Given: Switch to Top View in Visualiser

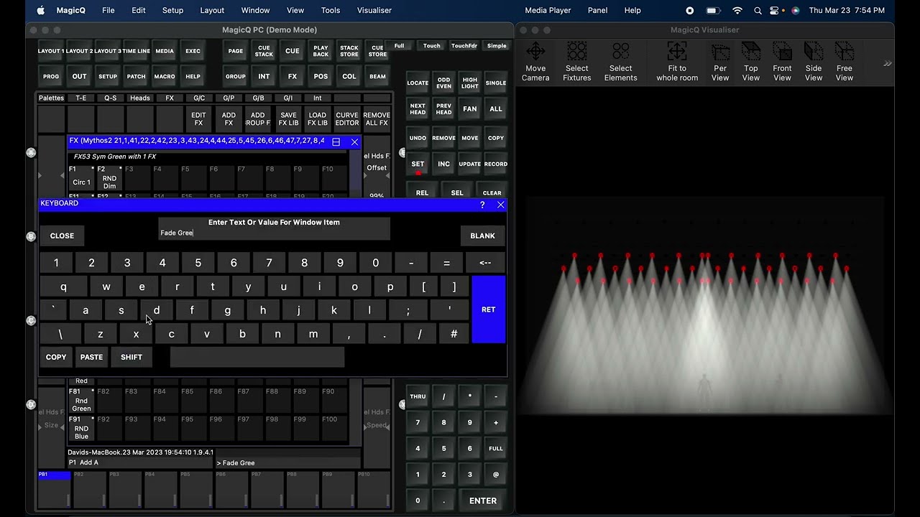Looking at the screenshot, I should click(x=750, y=62).
